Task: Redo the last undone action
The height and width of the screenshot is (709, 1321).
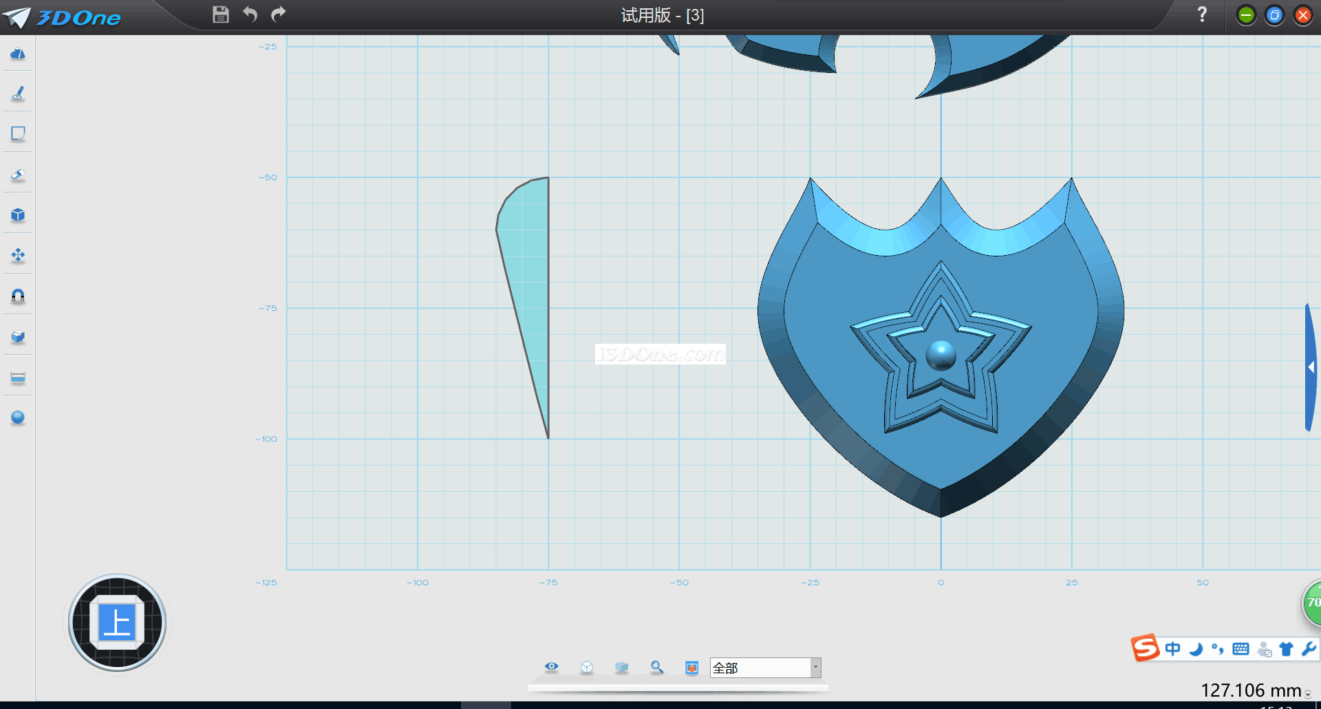Action: (x=278, y=14)
